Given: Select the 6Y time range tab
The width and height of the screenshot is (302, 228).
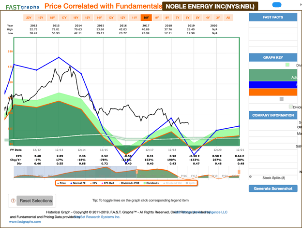Looking at the screenshot, I should point(188,18).
